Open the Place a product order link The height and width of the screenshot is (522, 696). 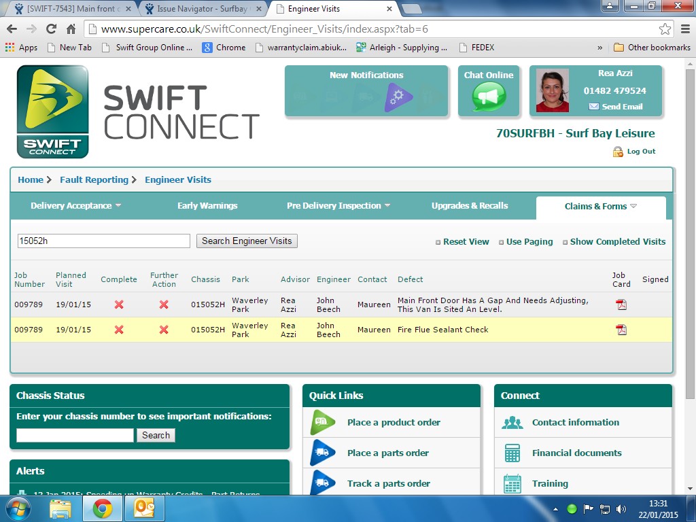(394, 423)
